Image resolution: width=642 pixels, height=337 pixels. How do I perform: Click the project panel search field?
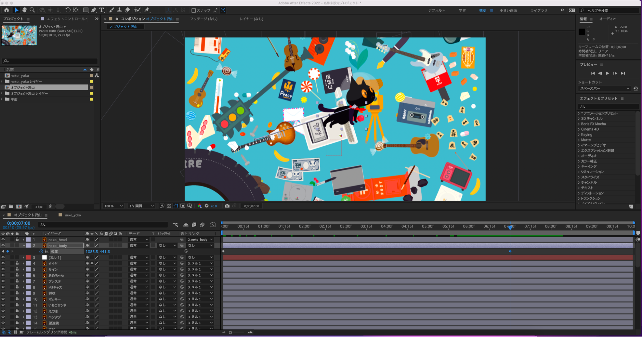click(50, 61)
